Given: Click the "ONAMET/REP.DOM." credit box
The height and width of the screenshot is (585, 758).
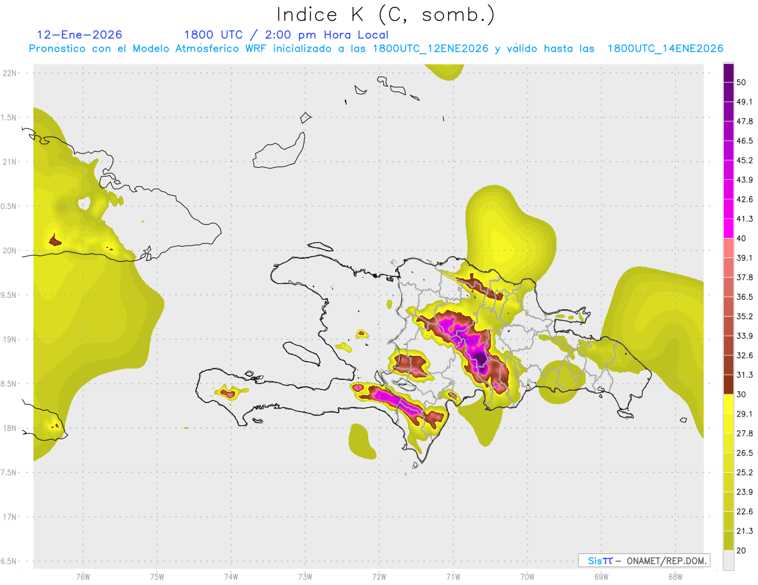Looking at the screenshot, I should coord(644,560).
